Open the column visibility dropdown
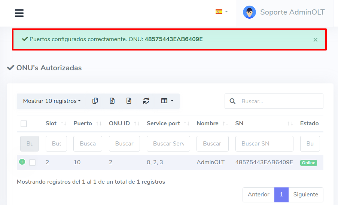The height and width of the screenshot is (205, 338). (x=167, y=101)
